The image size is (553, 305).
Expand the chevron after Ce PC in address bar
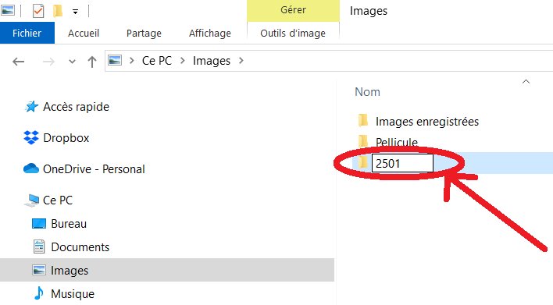pos(182,61)
